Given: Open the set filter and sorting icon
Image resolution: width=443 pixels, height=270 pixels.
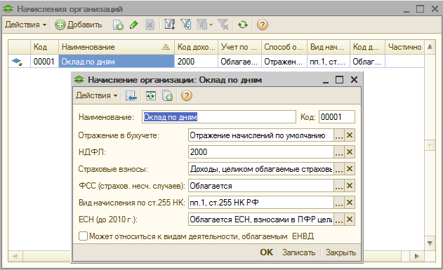Looking at the screenshot, I should tap(169, 25).
